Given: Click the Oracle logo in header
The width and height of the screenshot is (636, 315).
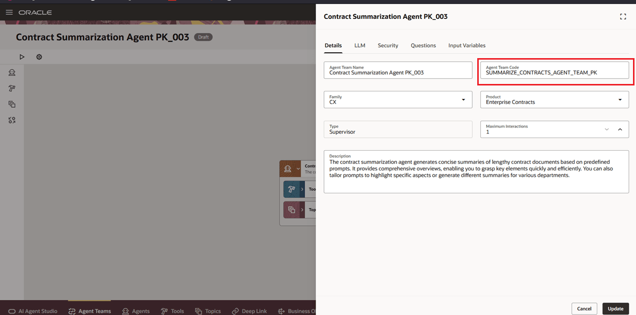Looking at the screenshot, I should (35, 12).
